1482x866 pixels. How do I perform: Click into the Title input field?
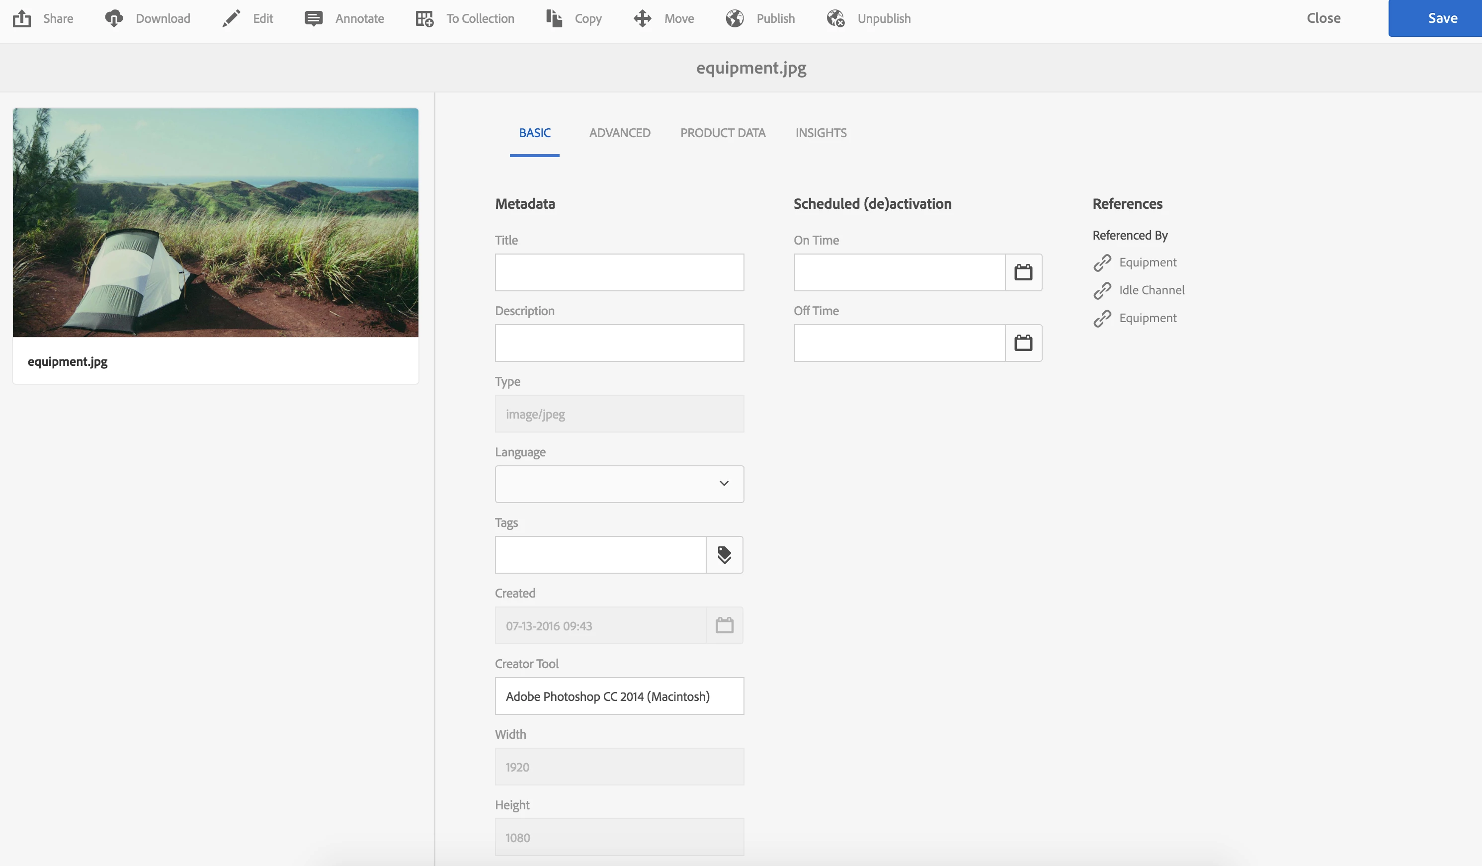pos(619,272)
